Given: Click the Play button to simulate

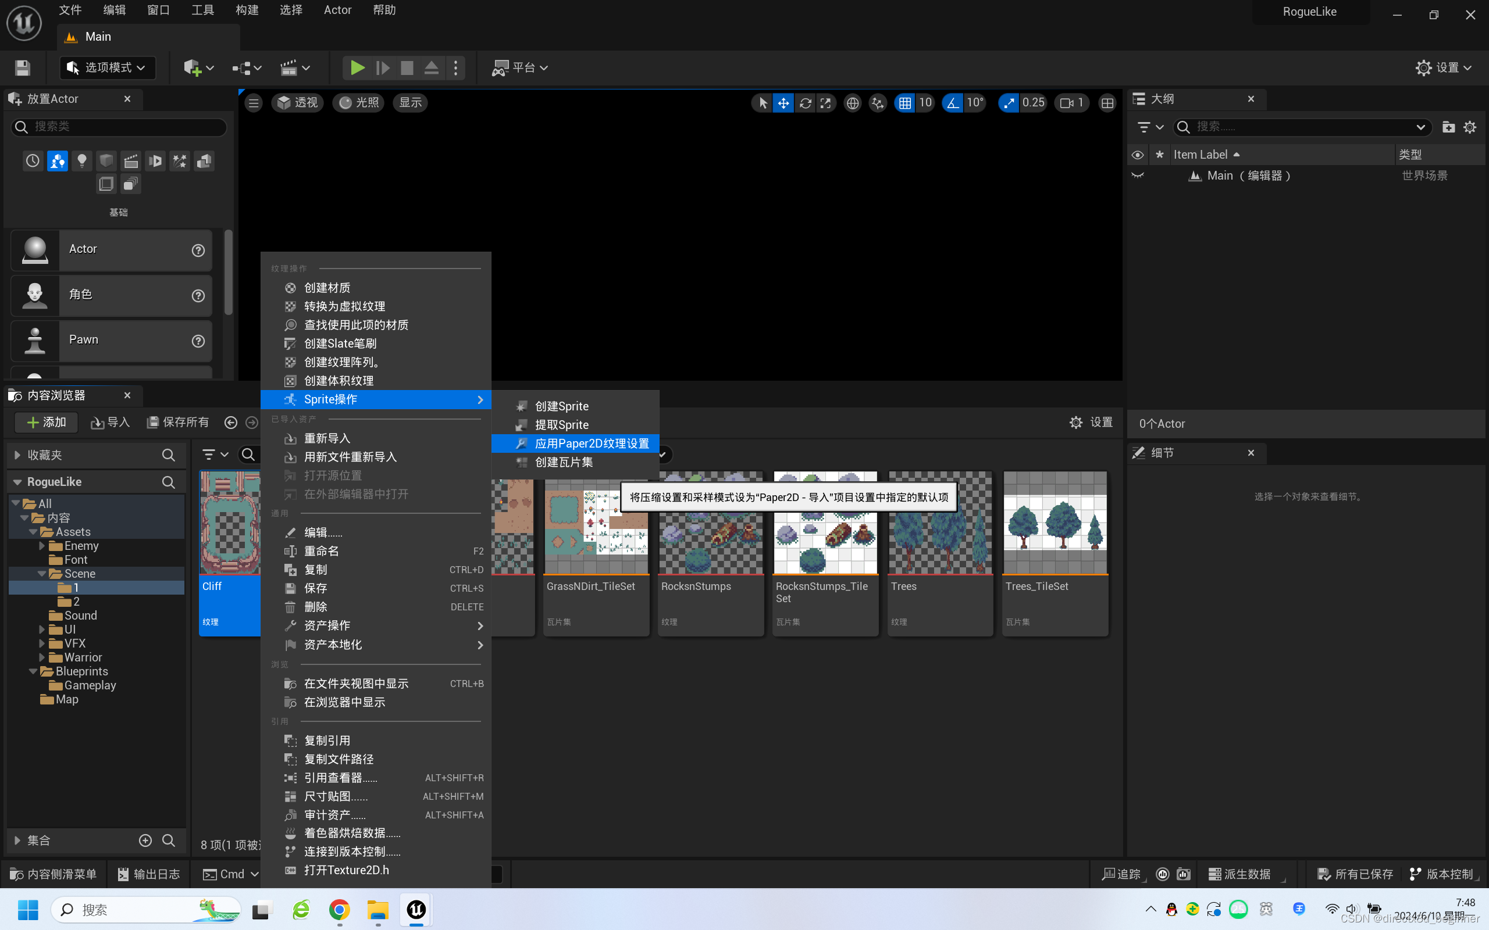Looking at the screenshot, I should point(357,67).
